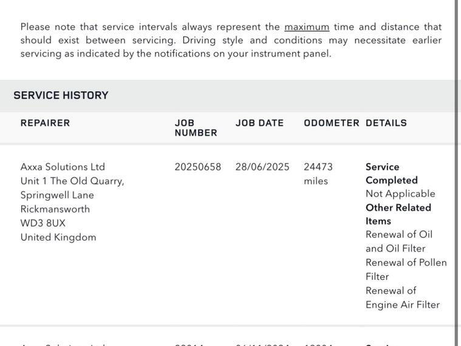Image resolution: width=461 pixels, height=346 pixels.
Task: Click Renewal of Pollen Filter entry
Action: coord(406,269)
